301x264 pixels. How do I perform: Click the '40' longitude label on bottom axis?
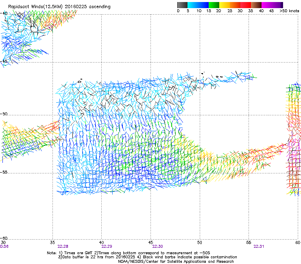tap(101, 242)
